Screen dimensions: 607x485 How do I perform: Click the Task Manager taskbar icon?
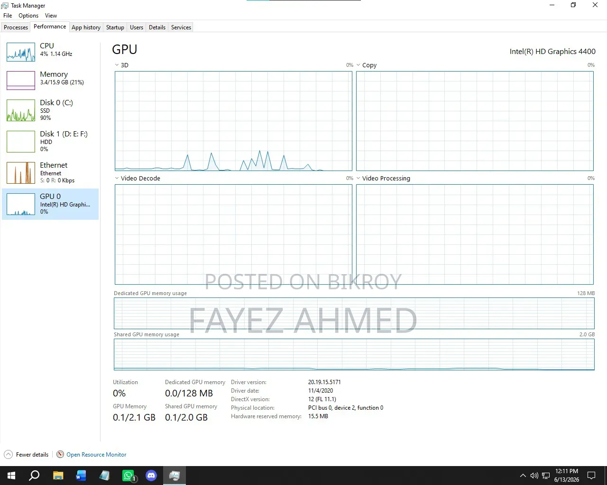175,476
